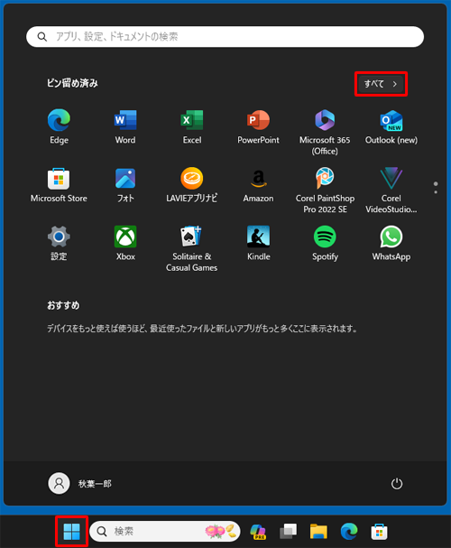This screenshot has height=548, width=451.
Task: Open Solitaire & Casual Games
Action: point(191,248)
